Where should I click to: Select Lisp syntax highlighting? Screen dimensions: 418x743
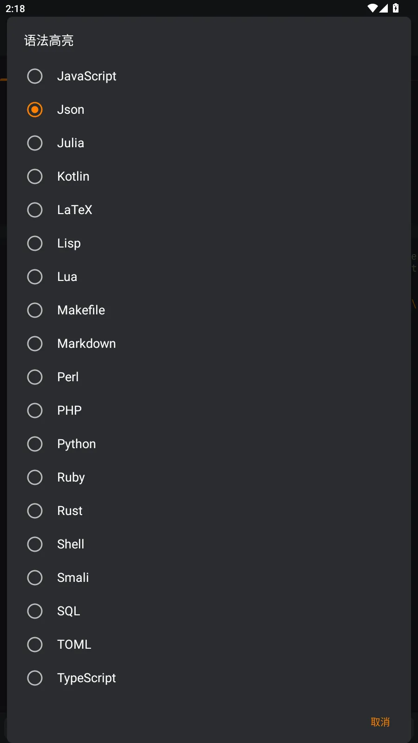35,243
